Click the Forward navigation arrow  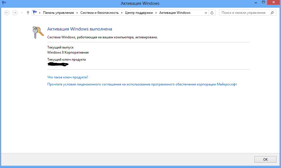15,13
